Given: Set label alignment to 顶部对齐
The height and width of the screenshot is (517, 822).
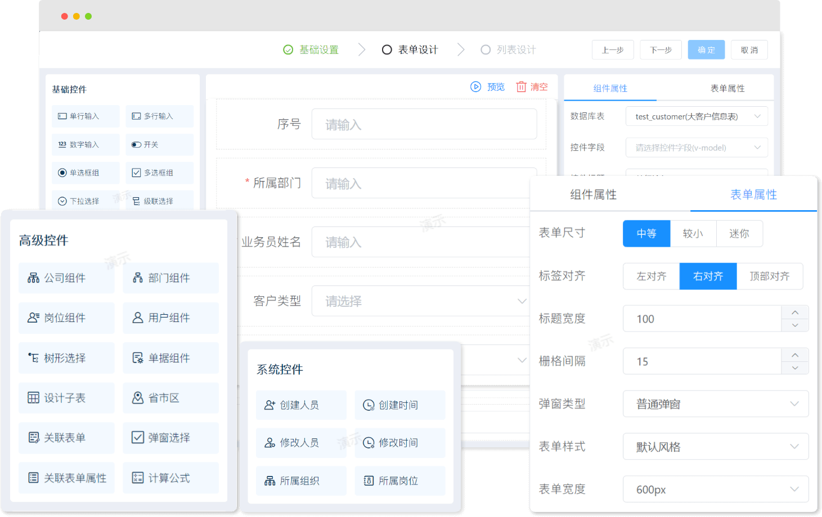Looking at the screenshot, I should [x=770, y=276].
